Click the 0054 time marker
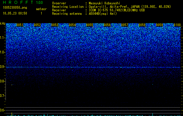The width and height of the screenshot is (183, 116). click(72, 25)
